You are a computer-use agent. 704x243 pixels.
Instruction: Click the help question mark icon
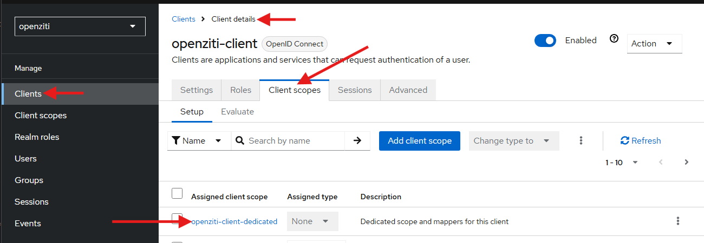[x=614, y=39]
